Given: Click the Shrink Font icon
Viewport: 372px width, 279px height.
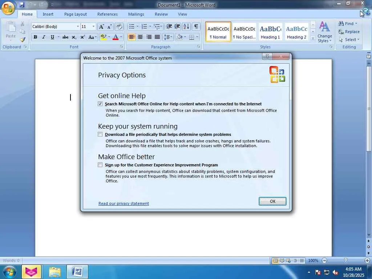Looking at the screenshot, I should point(109,27).
